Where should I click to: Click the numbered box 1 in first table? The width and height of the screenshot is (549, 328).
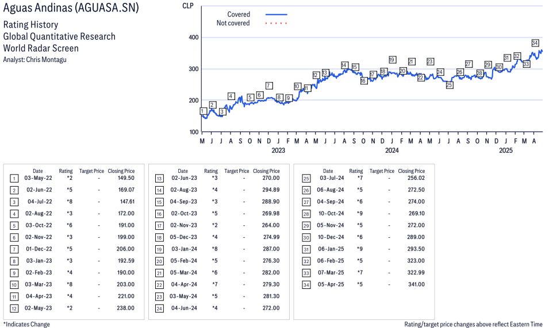14,179
